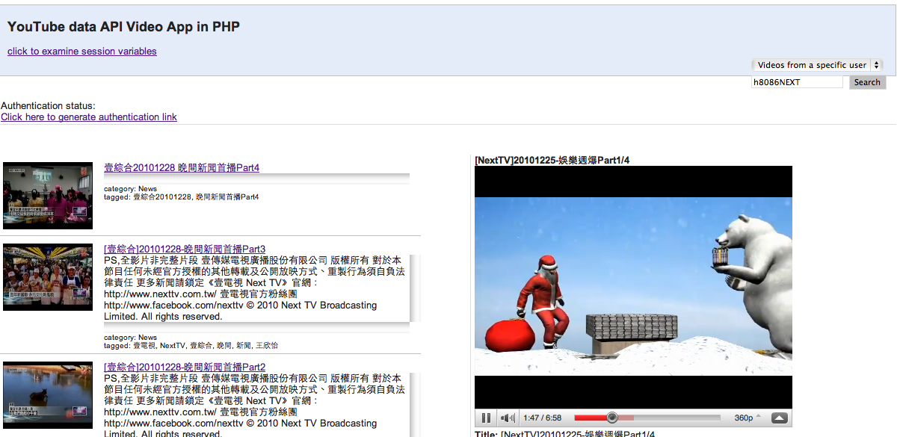Viewport: 903px width, 437px height.
Task: Click the elapsed time 1:47 / 6:58
Action: 542,418
